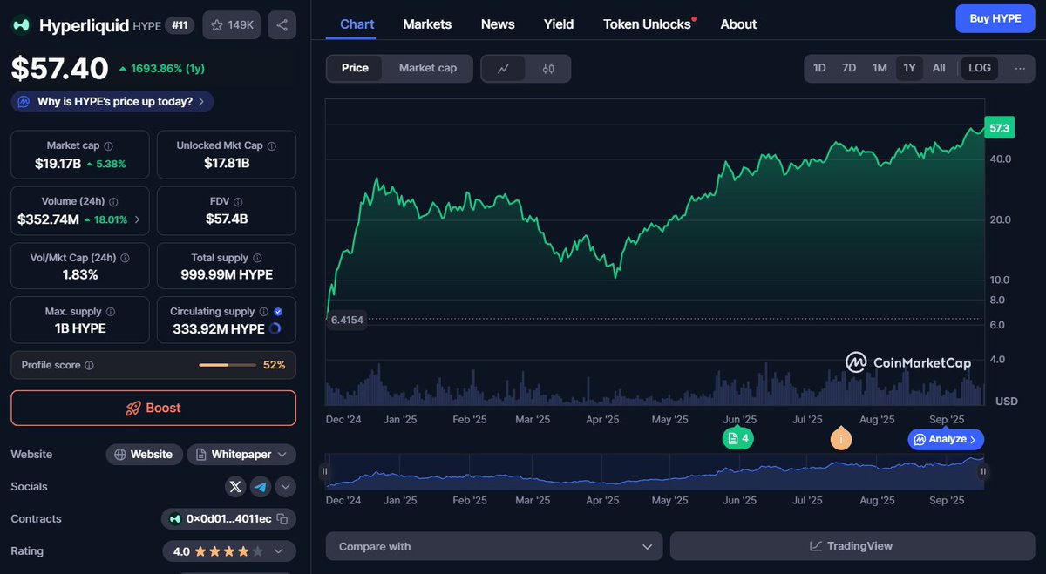Click the Analyze button on chart

pyautogui.click(x=946, y=439)
